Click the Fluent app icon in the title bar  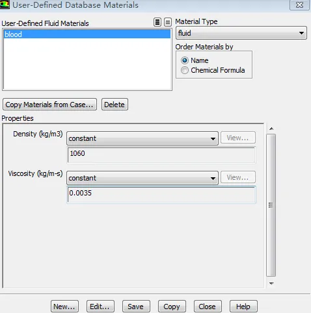click(x=5, y=5)
